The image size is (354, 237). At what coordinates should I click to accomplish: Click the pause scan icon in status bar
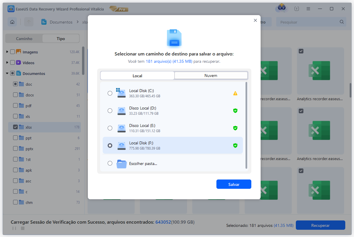[x=14, y=228]
